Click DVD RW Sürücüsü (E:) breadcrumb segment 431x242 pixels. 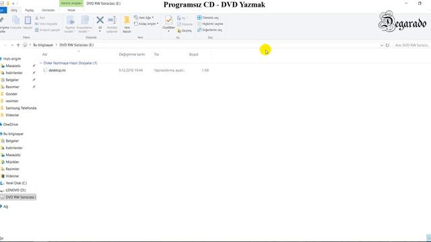[x=76, y=45]
